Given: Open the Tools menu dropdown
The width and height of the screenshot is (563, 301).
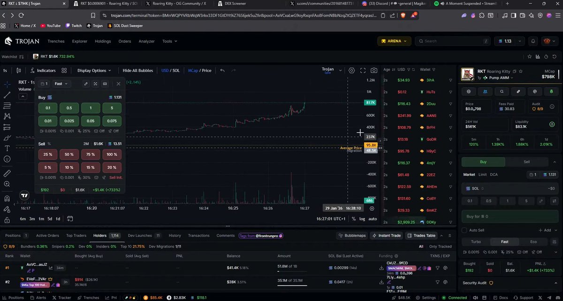Looking at the screenshot, I should click(169, 41).
